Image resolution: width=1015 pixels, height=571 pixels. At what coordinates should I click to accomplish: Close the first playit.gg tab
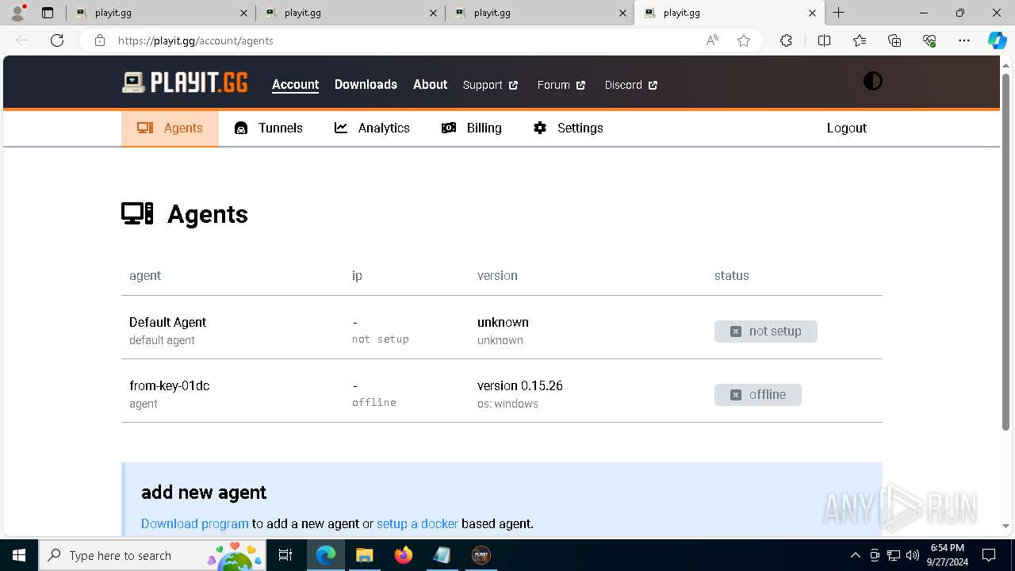[243, 13]
